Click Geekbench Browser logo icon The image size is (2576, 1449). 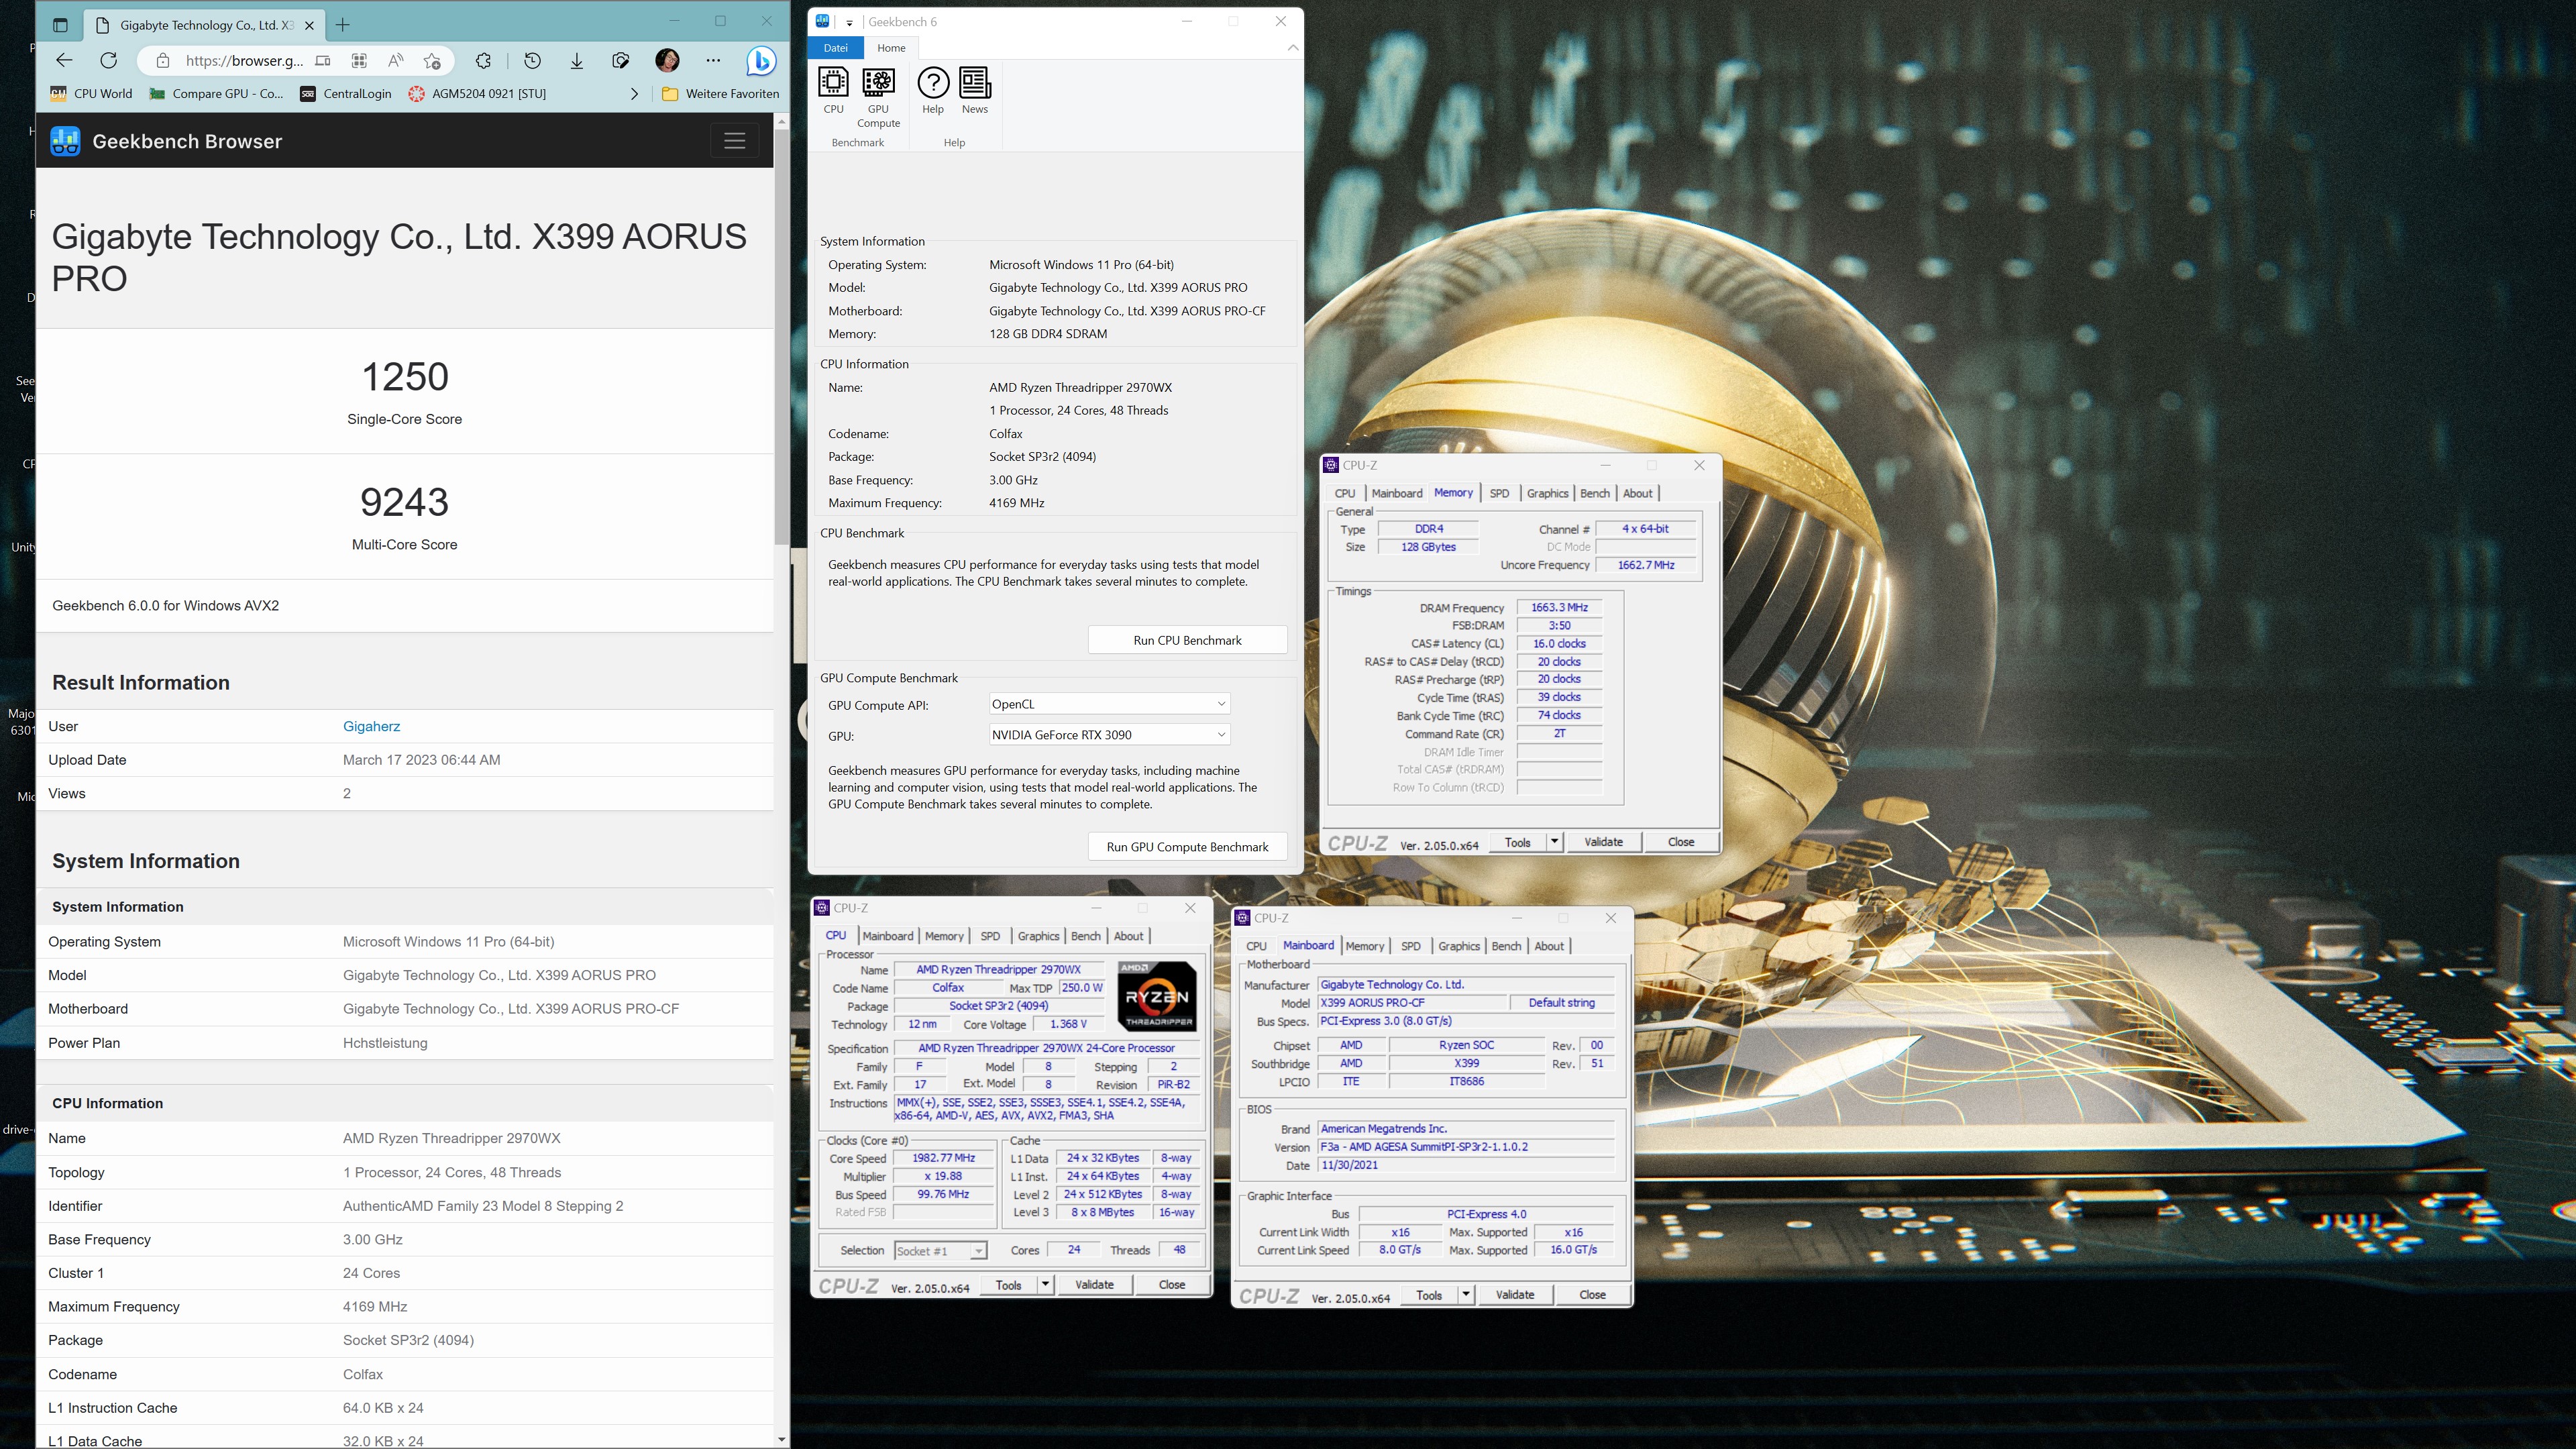point(65,141)
